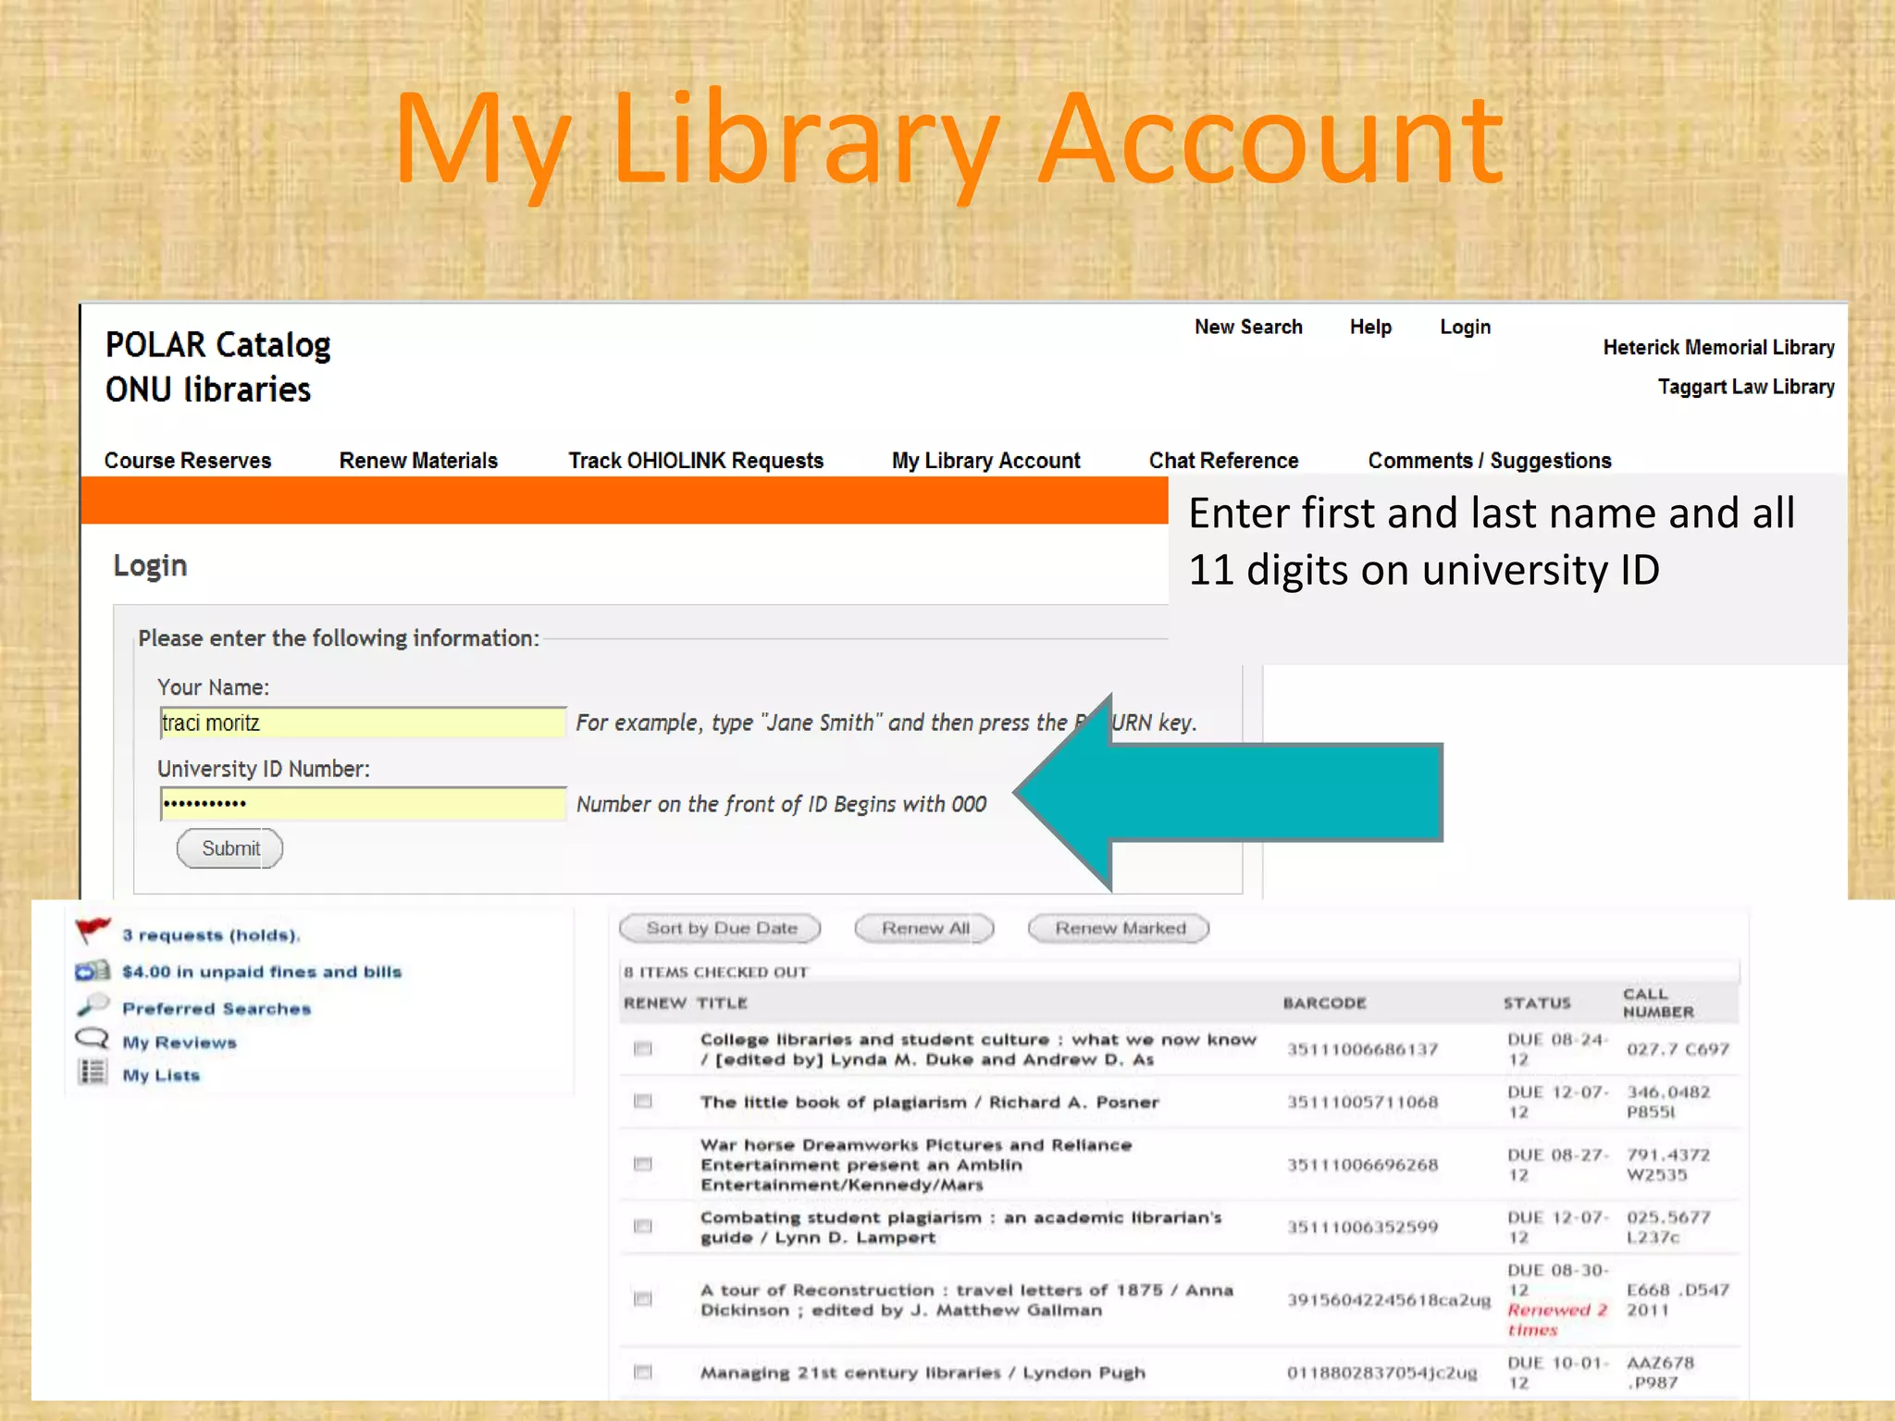Open Heterick Memorial Library link

pos(1718,348)
